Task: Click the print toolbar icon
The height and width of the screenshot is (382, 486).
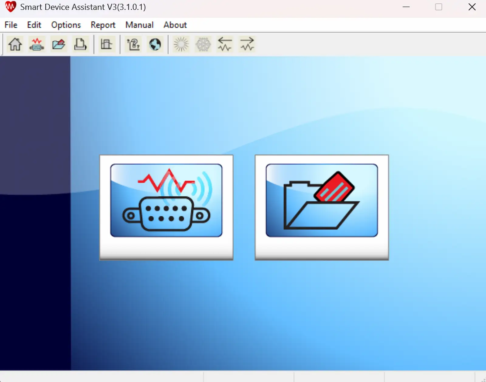Action: click(80, 44)
